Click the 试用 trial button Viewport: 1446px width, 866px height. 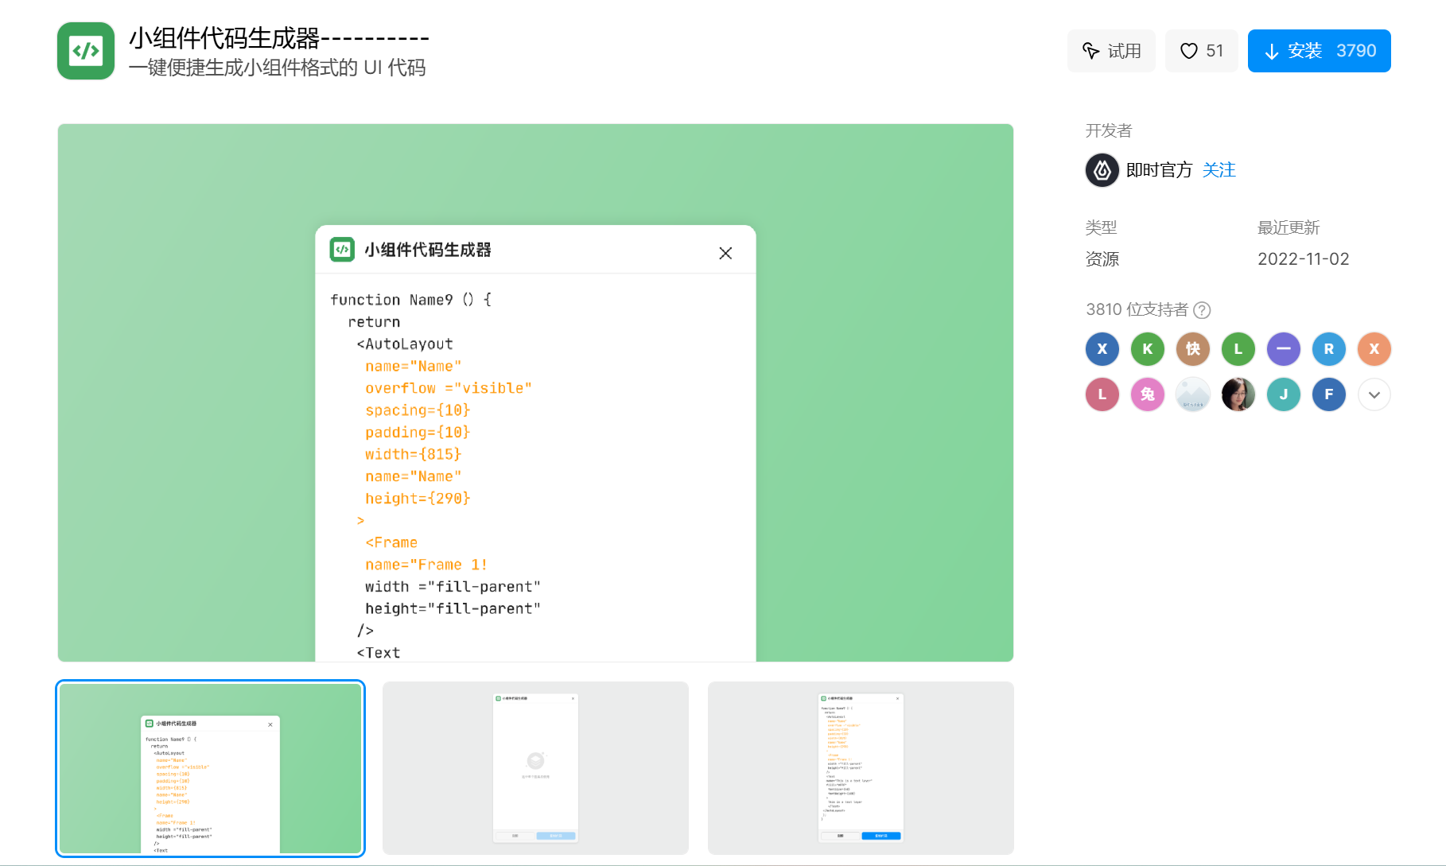pyautogui.click(x=1111, y=51)
